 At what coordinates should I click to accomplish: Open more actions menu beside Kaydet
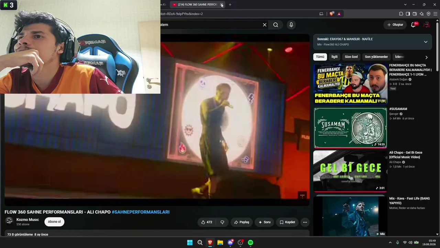tap(305, 222)
